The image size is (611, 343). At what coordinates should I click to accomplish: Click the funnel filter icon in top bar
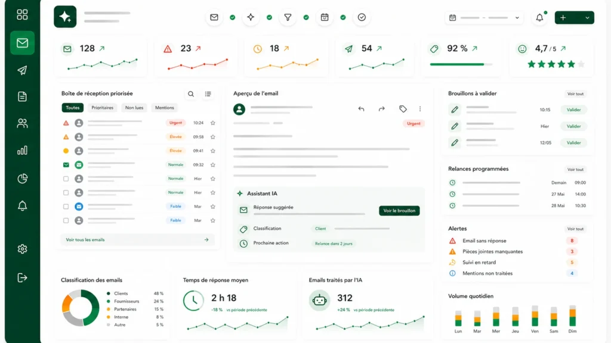[x=288, y=17]
